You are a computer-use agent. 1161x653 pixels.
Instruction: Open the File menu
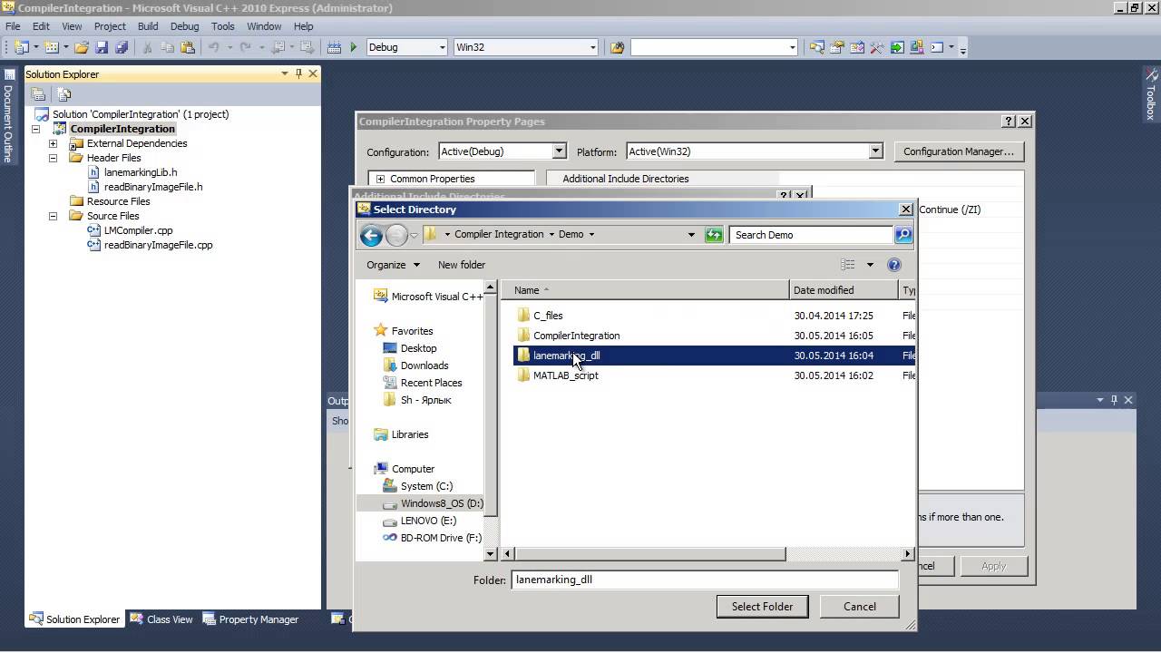[13, 26]
